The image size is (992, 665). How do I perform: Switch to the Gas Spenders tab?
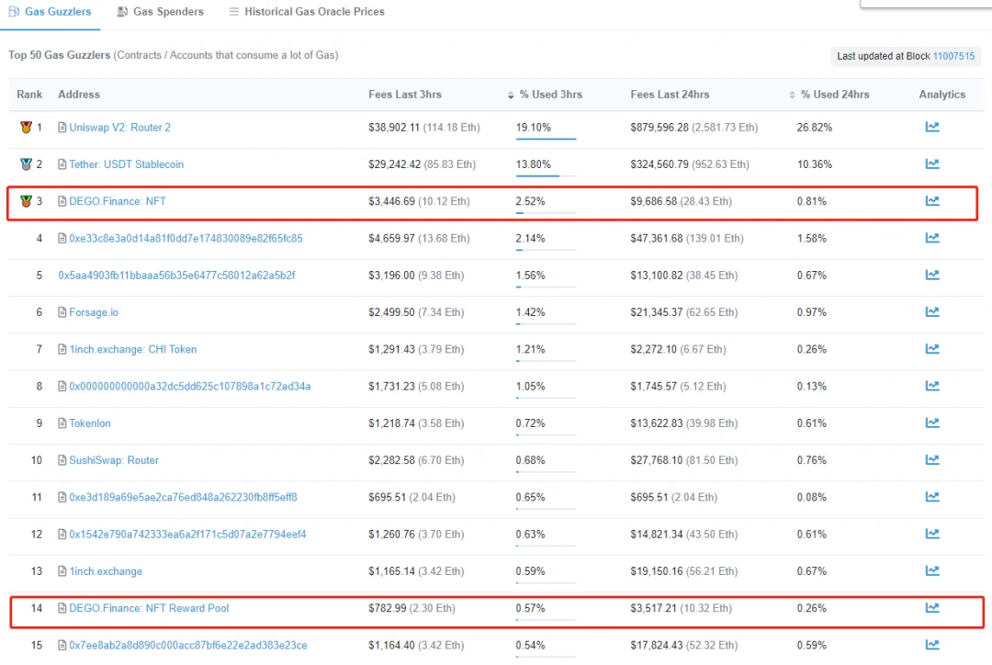[161, 12]
